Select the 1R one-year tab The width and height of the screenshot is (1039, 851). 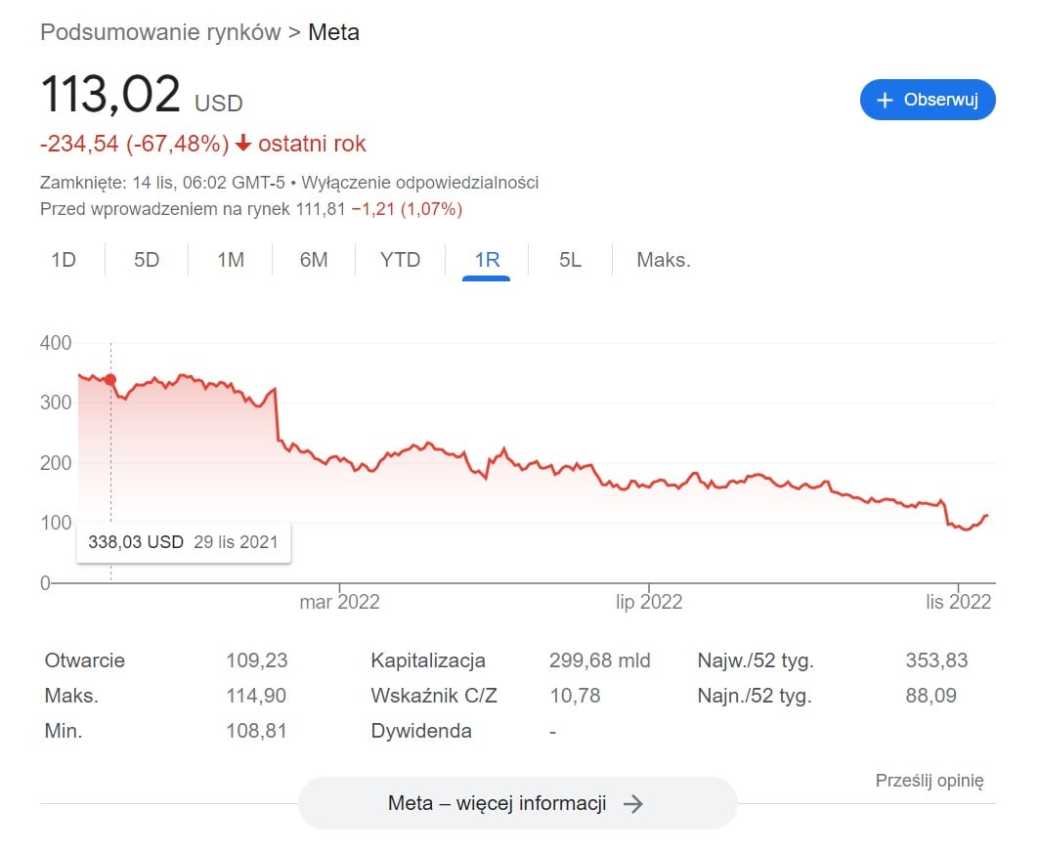(x=487, y=260)
